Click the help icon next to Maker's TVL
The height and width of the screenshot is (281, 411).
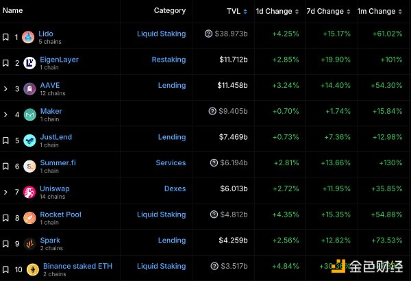click(213, 111)
